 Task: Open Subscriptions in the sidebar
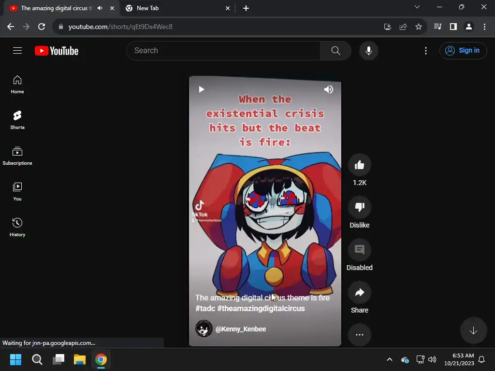tap(17, 156)
